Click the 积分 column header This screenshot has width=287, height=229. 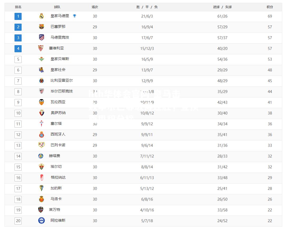[x=270, y=7]
